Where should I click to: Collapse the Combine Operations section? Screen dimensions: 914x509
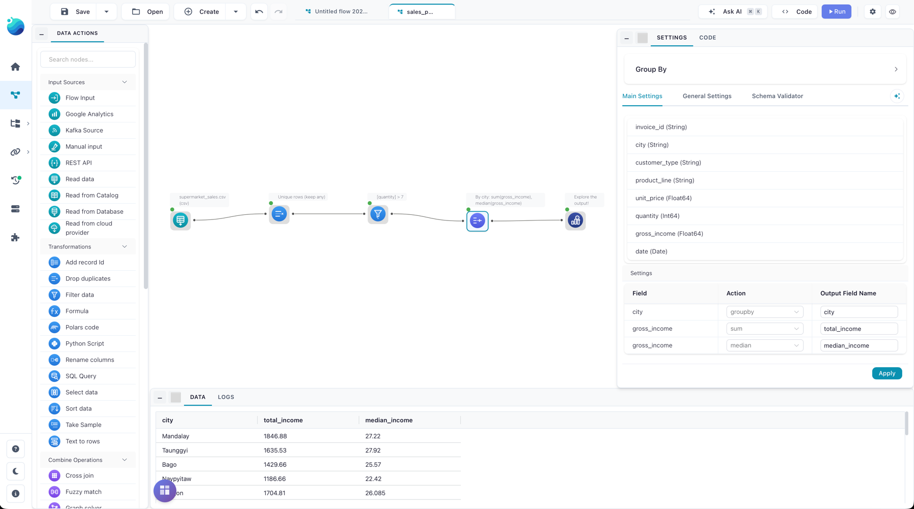pos(124,460)
